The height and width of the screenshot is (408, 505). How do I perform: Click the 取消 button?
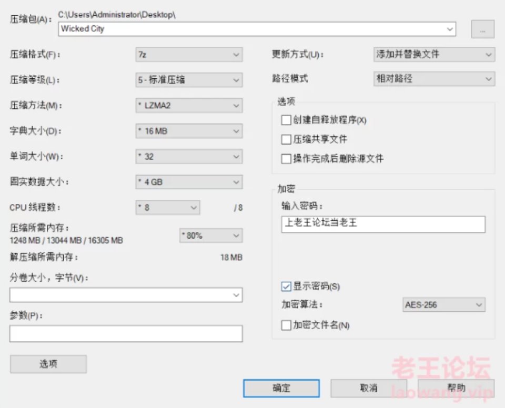pos(368,388)
